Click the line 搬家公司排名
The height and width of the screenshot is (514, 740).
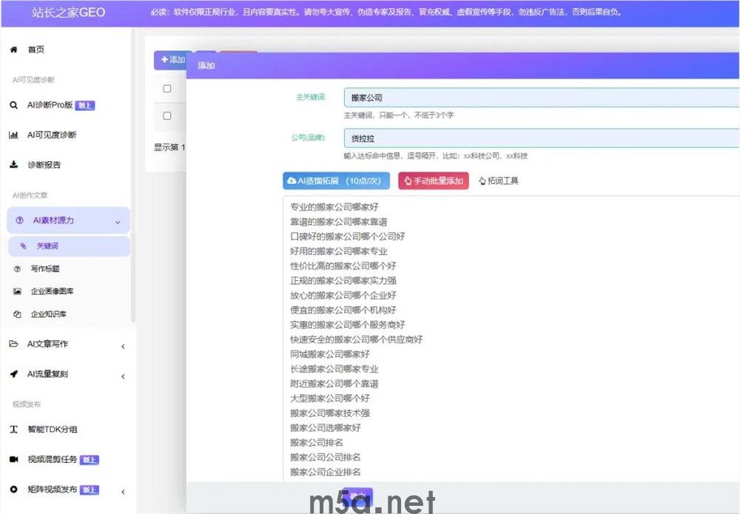coord(316,442)
